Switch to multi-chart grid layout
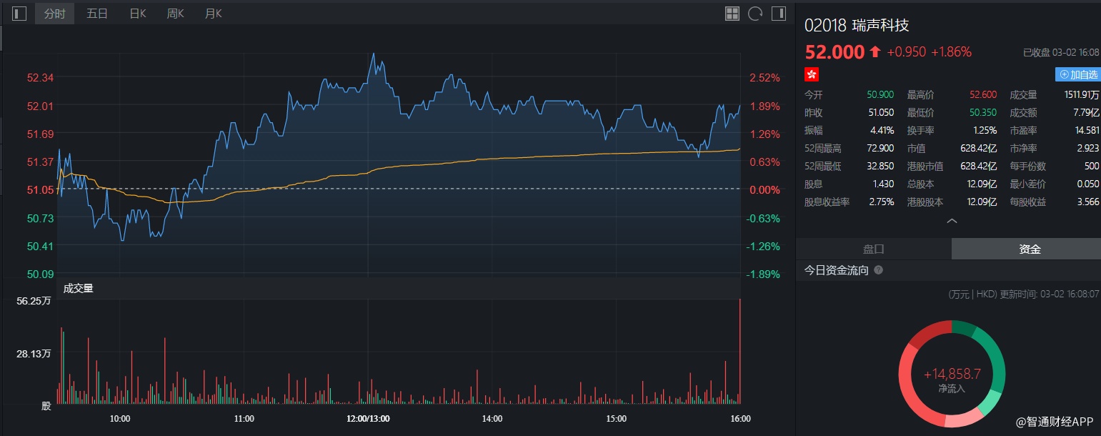 point(732,14)
